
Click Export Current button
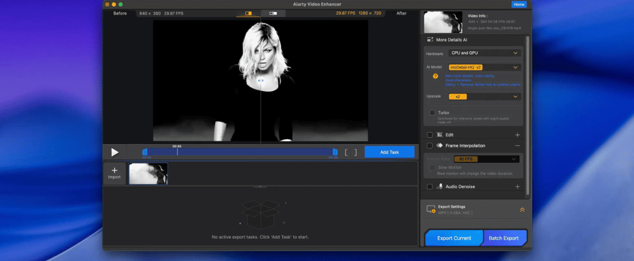tap(454, 238)
